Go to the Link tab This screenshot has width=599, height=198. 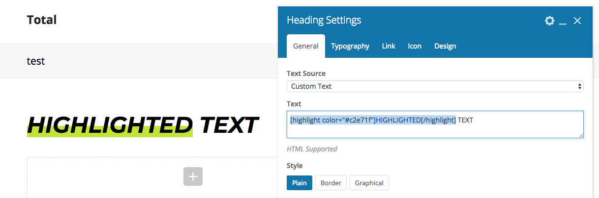point(389,46)
